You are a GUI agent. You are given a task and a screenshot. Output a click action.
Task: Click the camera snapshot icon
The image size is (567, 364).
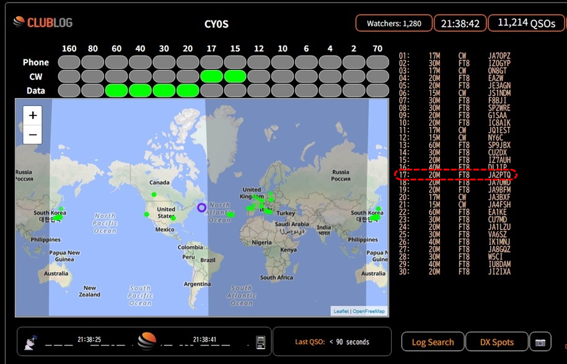click(540, 342)
